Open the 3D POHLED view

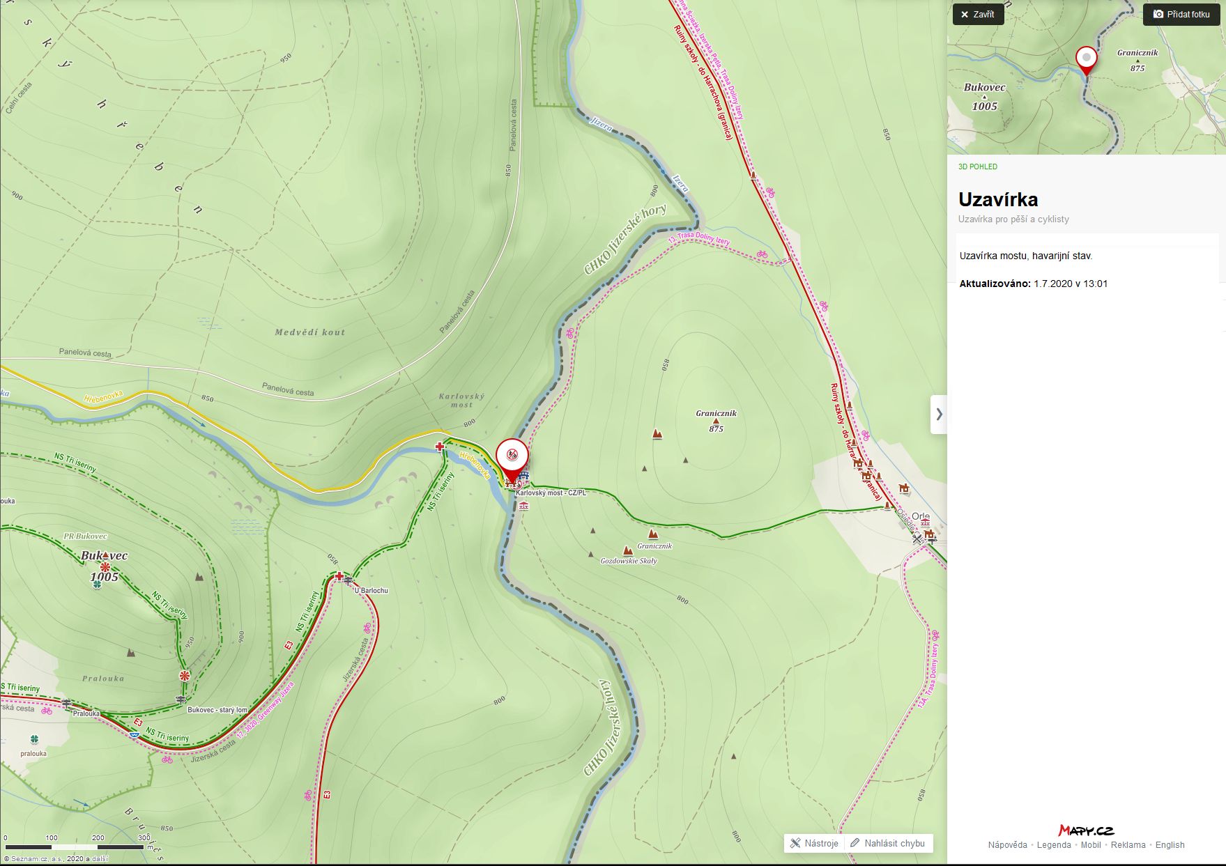point(977,167)
